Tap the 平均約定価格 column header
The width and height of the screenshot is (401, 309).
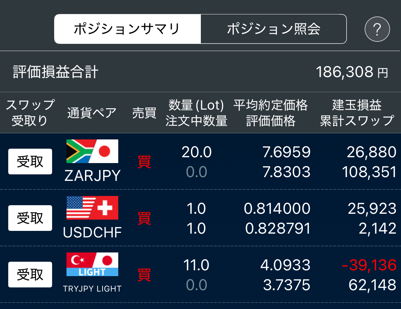[x=270, y=105]
